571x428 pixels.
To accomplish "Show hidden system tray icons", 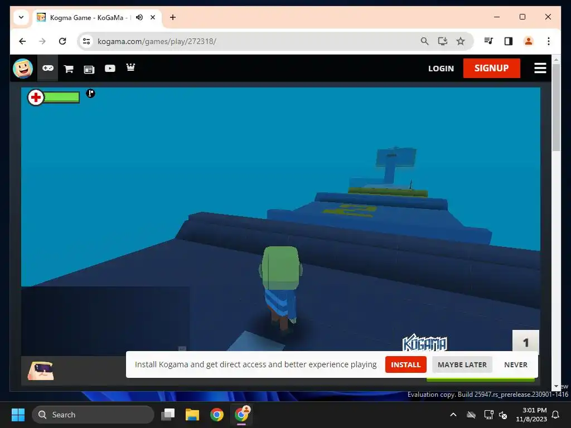I will (x=453, y=415).
